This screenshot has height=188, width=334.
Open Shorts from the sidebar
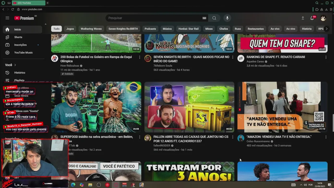[23, 37]
